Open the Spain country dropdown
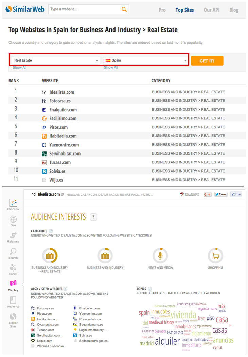This screenshot has height=357, width=248. pos(145,60)
